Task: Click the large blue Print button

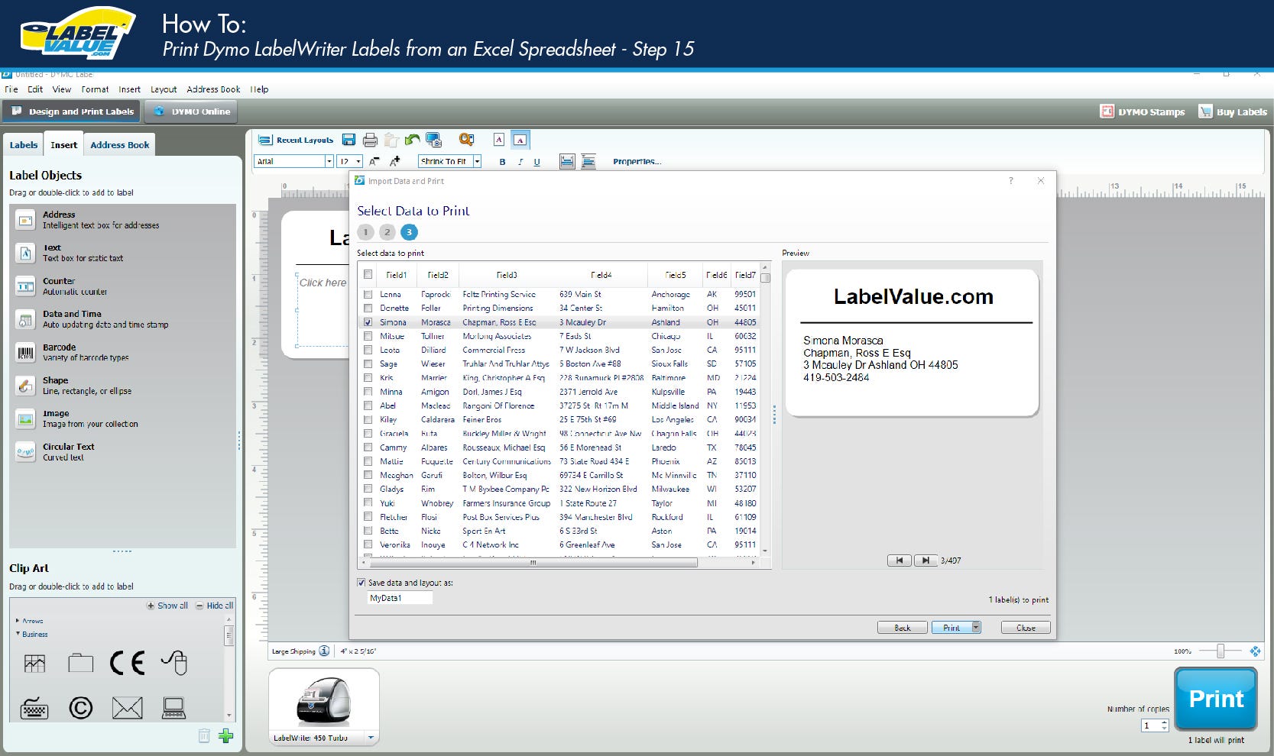Action: pos(1216,699)
